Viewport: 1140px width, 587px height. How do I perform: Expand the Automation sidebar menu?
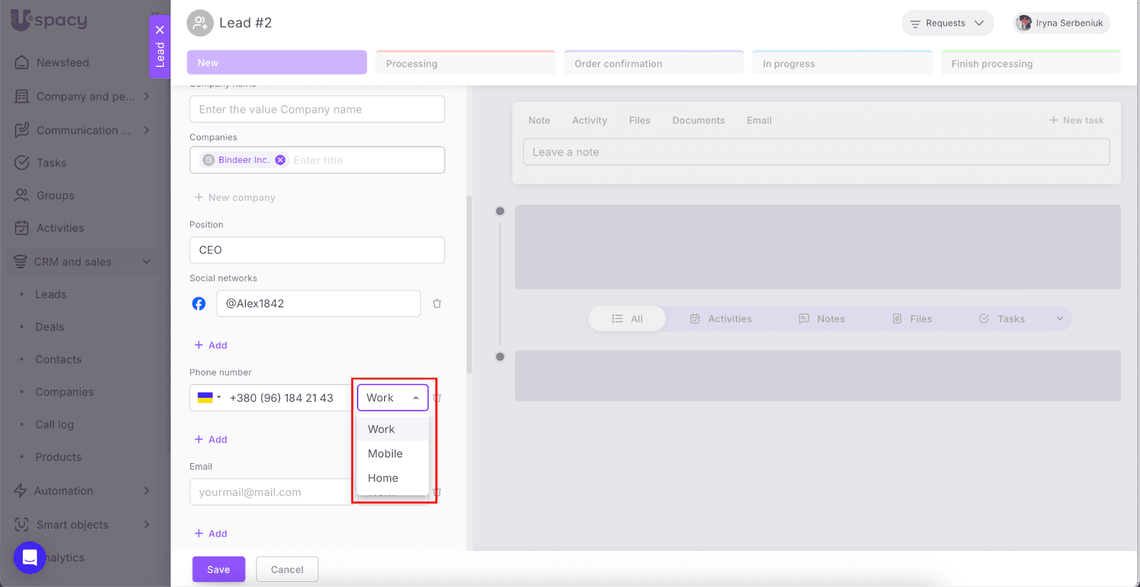(146, 491)
